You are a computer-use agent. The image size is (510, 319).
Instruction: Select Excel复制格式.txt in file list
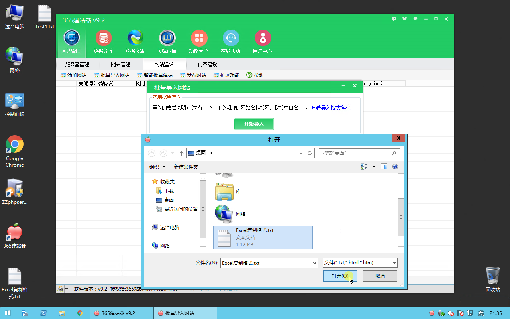point(263,238)
